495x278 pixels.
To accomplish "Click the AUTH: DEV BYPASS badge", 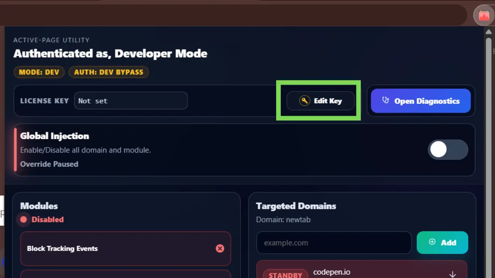I will 109,72.
